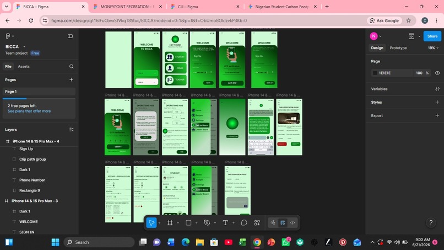Screen dimensions: 444x250
Task: Add export setting with plus icon
Action: pyautogui.click(x=437, y=115)
